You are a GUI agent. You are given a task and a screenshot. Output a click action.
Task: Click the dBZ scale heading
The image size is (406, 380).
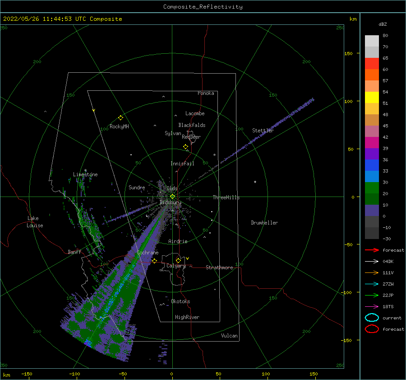tap(383, 24)
